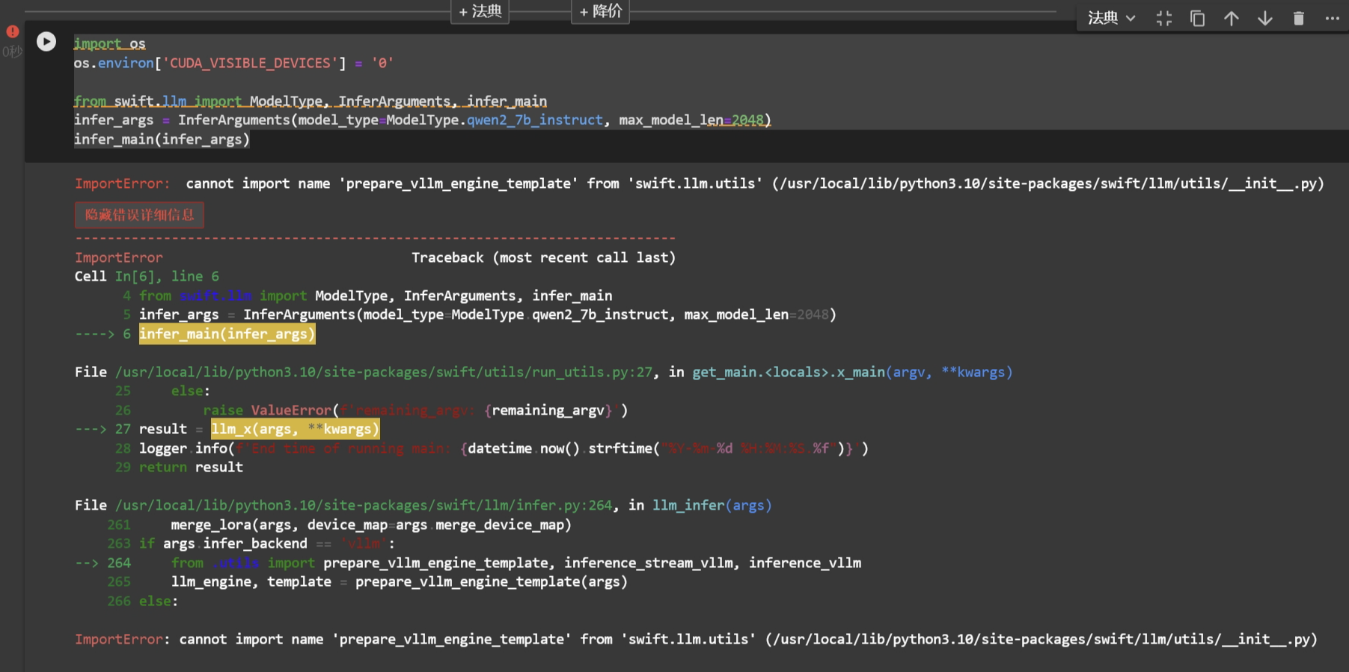
Task: Run the code cell with the play button
Action: (x=46, y=41)
